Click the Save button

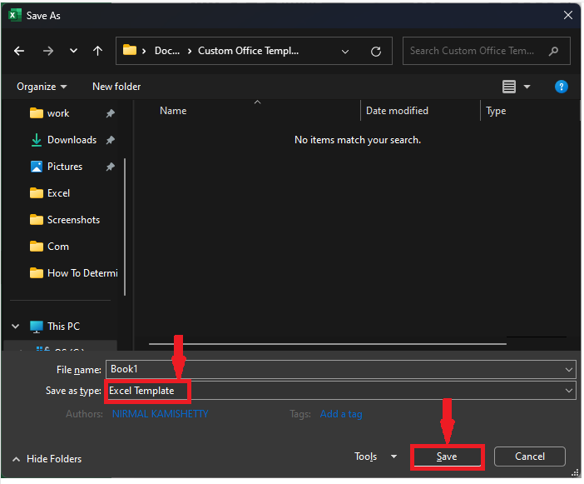[447, 457]
